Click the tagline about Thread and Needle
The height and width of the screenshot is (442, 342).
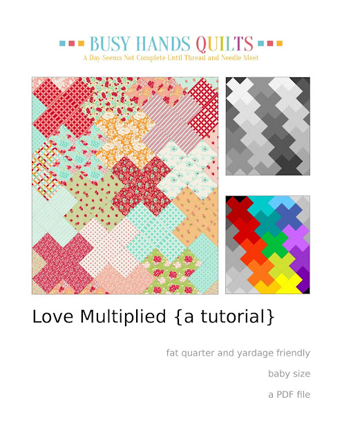pos(171,58)
